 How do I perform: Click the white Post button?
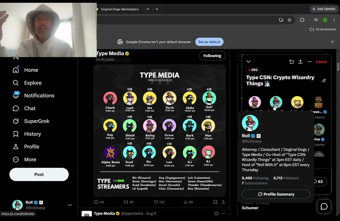pyautogui.click(x=39, y=175)
